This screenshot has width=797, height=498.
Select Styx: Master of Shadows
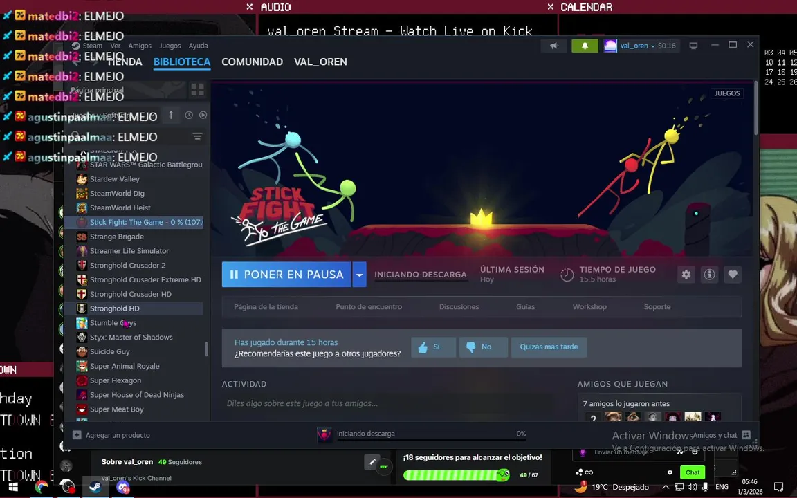coord(133,338)
